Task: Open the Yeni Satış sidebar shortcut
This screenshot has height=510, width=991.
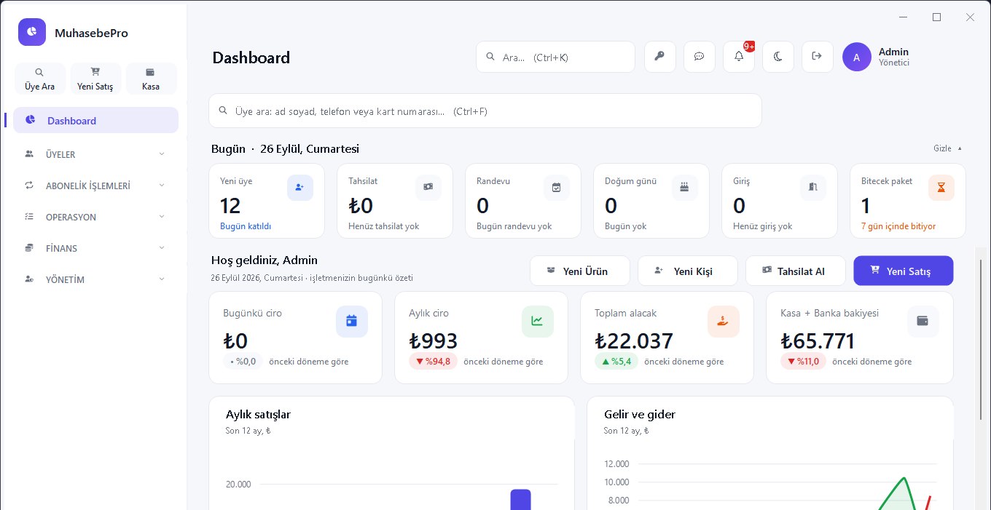Action: click(95, 79)
